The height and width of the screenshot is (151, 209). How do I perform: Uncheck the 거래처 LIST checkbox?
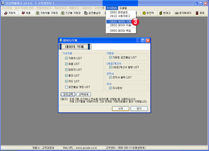click(x=66, y=58)
